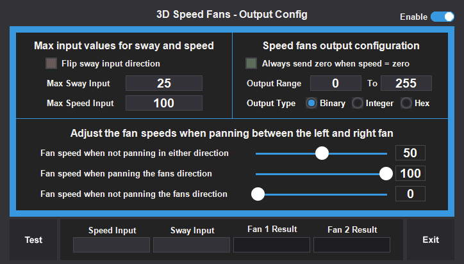Check Flip sway input direction
Screen dimensions: 464x264
[51, 63]
